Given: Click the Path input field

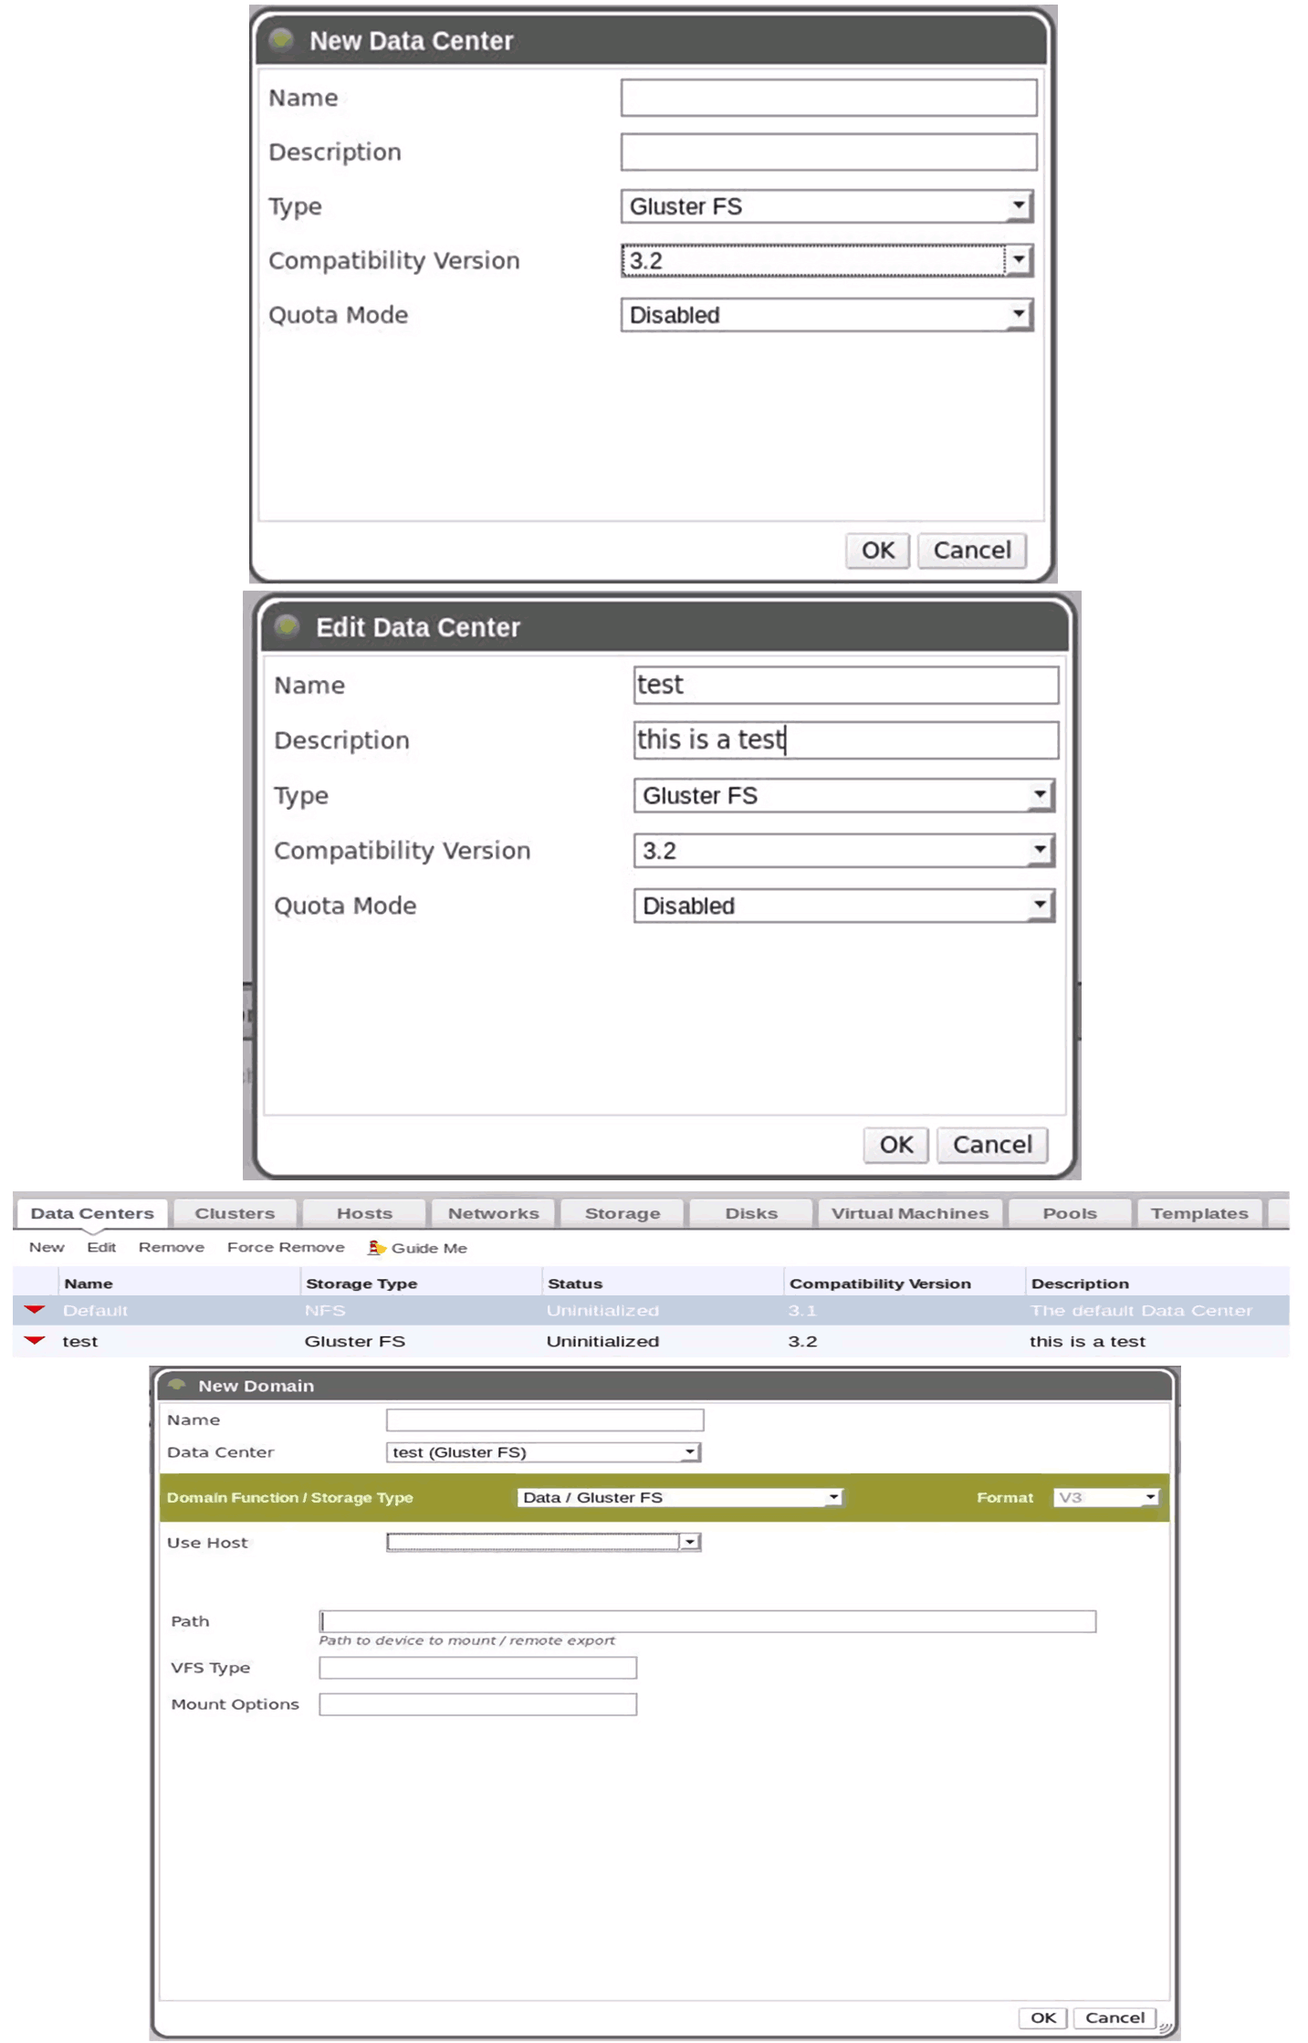Looking at the screenshot, I should click(x=707, y=1621).
